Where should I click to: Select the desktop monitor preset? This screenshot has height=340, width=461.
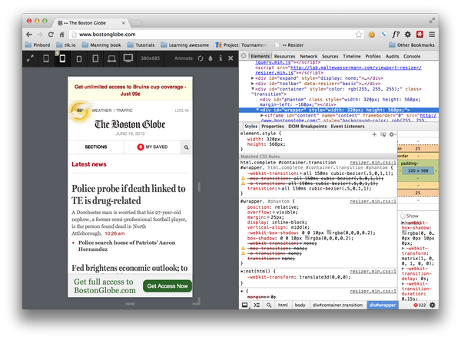point(128,58)
